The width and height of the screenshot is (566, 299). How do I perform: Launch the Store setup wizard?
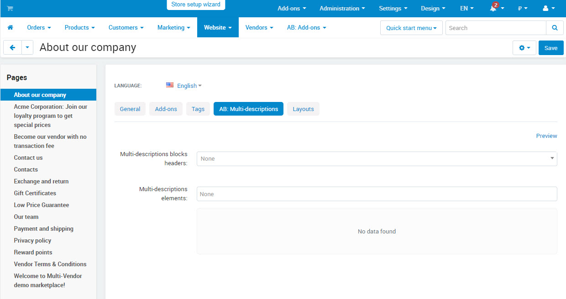click(x=196, y=5)
